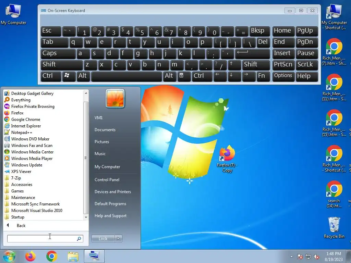Open Music from the Start menu

[x=100, y=154]
